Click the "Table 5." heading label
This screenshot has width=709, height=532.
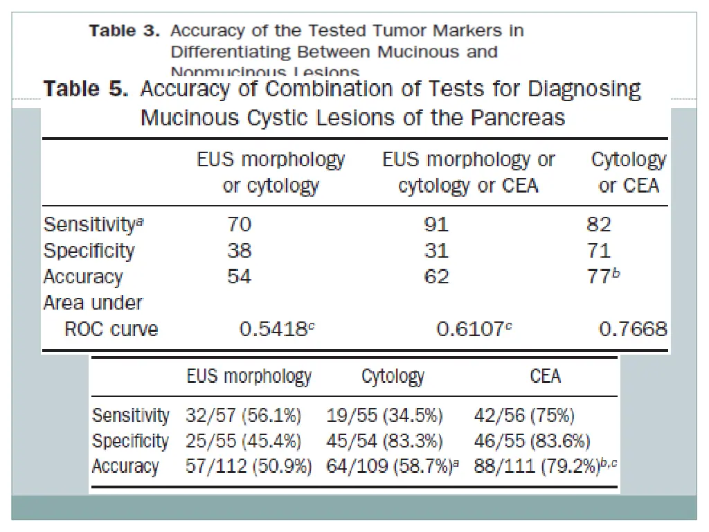click(86, 90)
